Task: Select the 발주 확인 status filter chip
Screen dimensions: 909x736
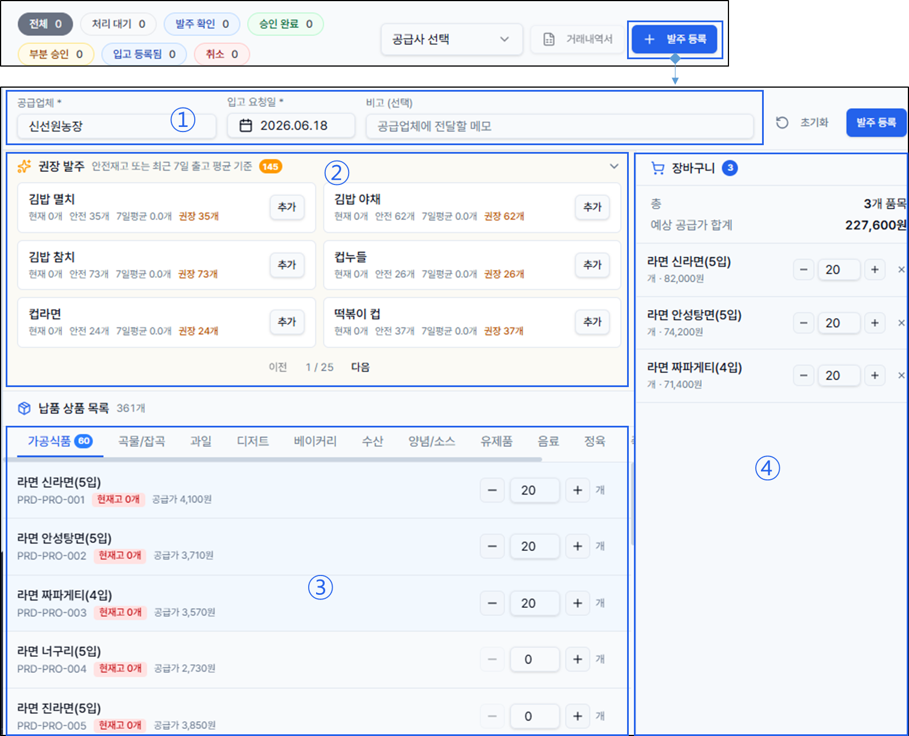Action: 202,24
